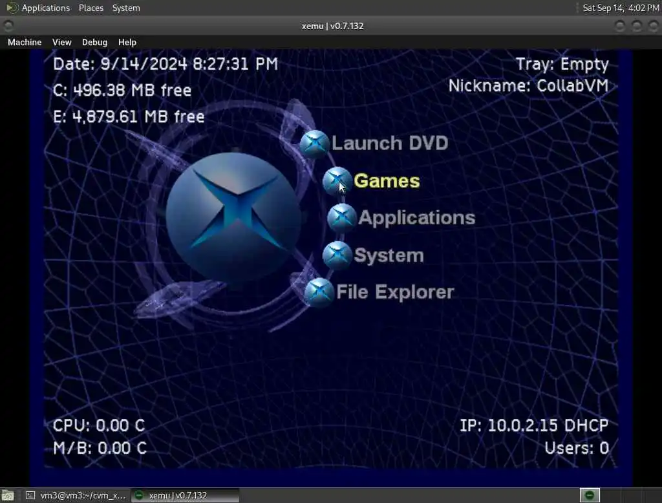This screenshot has width=662, height=503.
Task: Open the File Explorer entry
Action: pyautogui.click(x=395, y=292)
